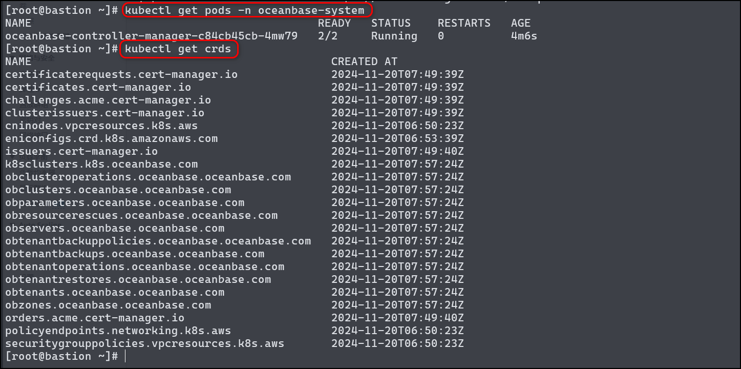
Task: Select obzones.oceanbase.oceanbase.com row text
Action: click(x=108, y=305)
